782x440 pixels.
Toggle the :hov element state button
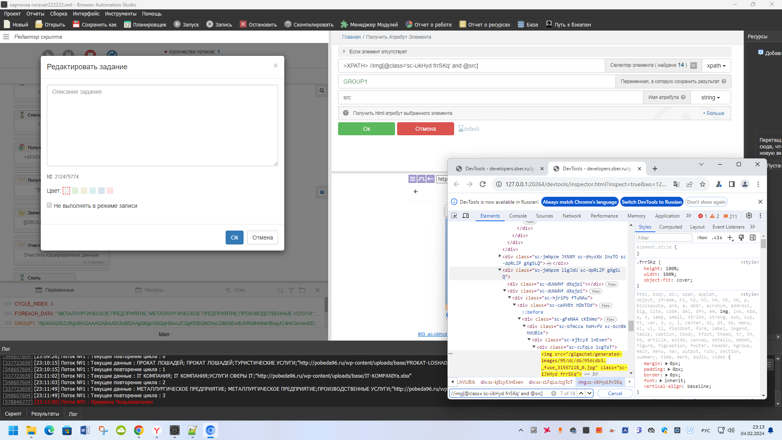click(702, 238)
